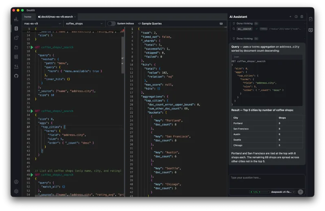Image resolution: width=325 pixels, height=211 pixels.
Task: Click the "sum_other_doc_count": 69 line in the response
Action: [x=168, y=108]
